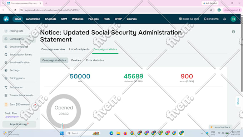Click the Subscription forms sidebar icon
243x137 pixels.
pyautogui.click(x=6, y=55)
